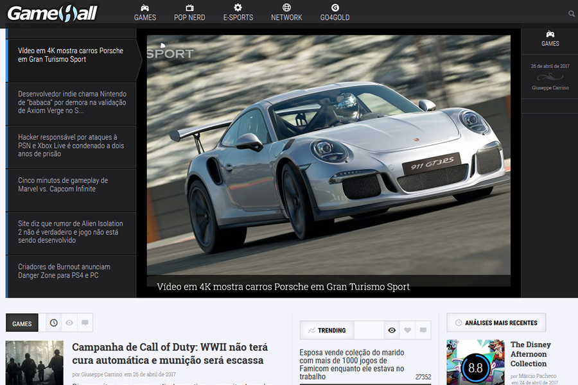The image size is (578, 385).
Task: Select the Porsche Gran Turismo Sport slide item
Action: (72, 60)
